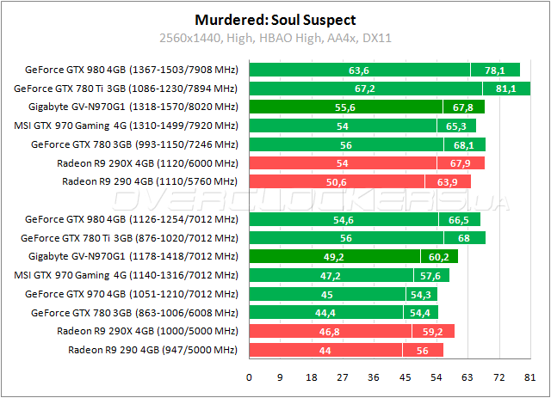Click the 72 axis tick label
Screen dimensions: 551x398
pyautogui.click(x=499, y=377)
